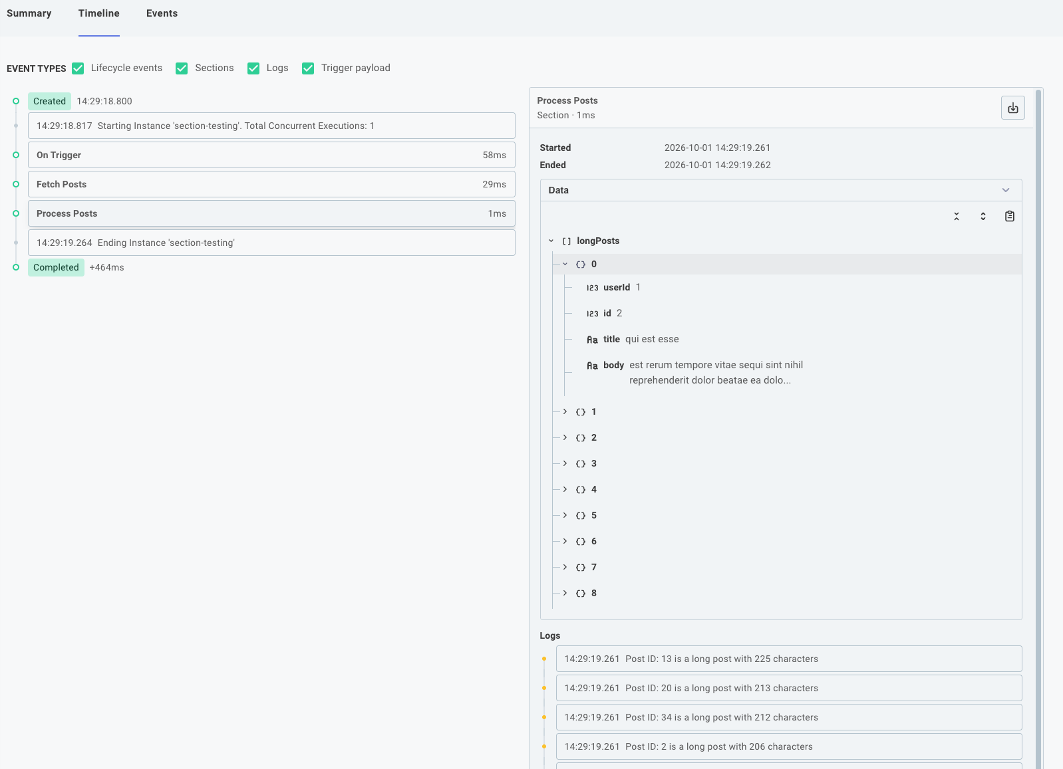Expand all nodes in Data viewer
This screenshot has height=769, width=1063.
click(x=983, y=216)
